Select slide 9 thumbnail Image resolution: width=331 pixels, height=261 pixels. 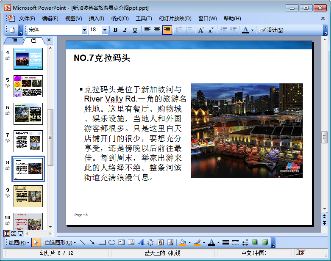coord(28,196)
